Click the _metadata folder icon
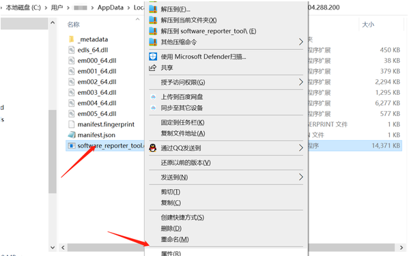The image size is (409, 256). tap(71, 39)
